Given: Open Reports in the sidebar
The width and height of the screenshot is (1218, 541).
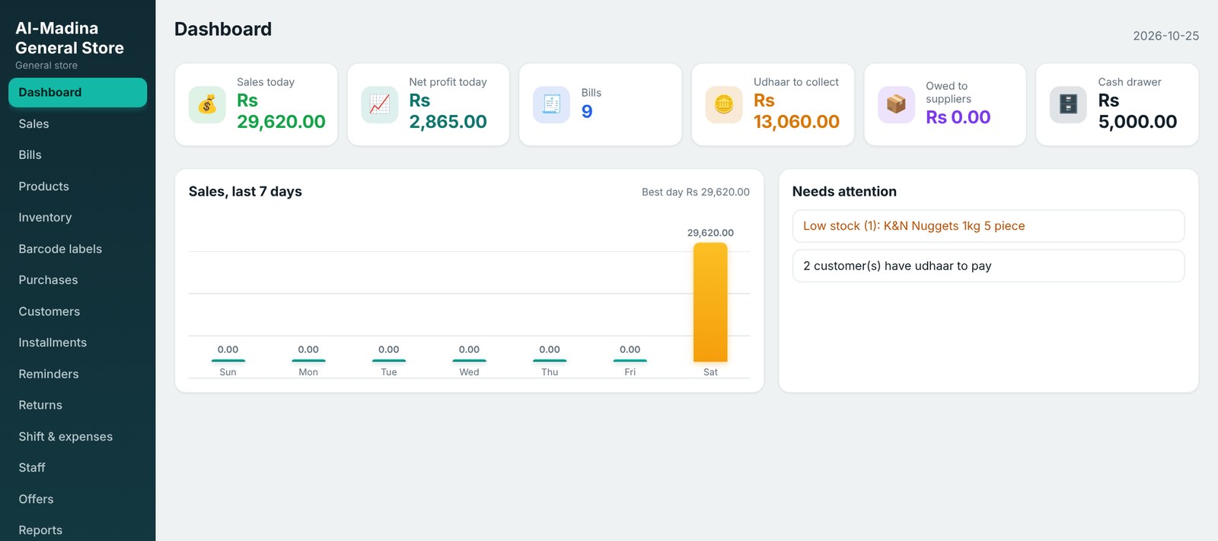Looking at the screenshot, I should pyautogui.click(x=78, y=530).
